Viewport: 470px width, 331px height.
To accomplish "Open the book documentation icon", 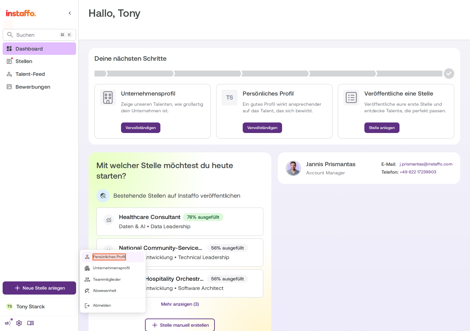I will point(31,323).
